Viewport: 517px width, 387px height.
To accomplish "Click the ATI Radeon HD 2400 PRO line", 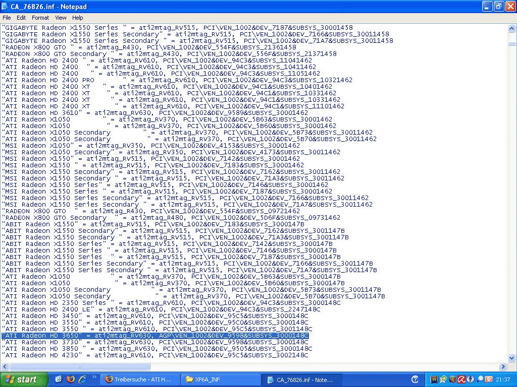I will pos(177,80).
